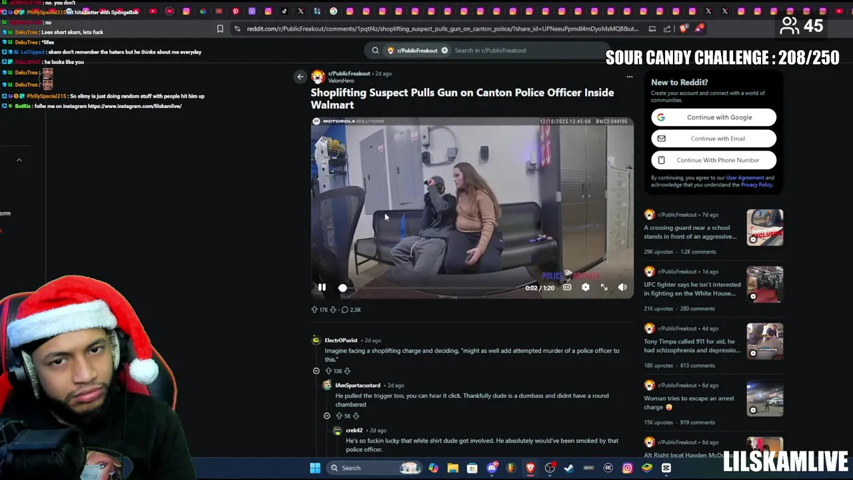853x480 pixels.
Task: Open site settings icon beside the URL
Action: coord(237,29)
